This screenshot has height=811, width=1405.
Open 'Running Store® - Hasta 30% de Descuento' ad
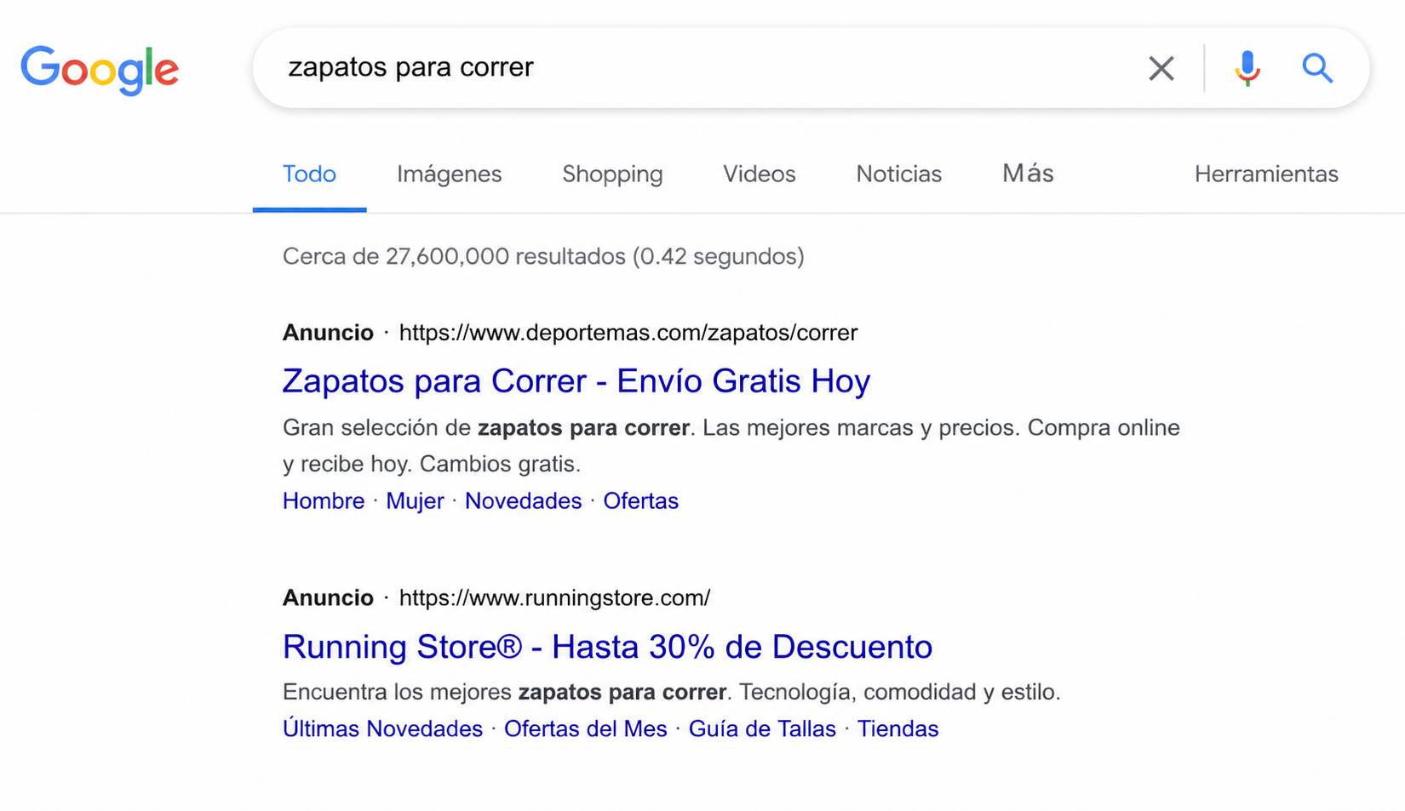[607, 647]
